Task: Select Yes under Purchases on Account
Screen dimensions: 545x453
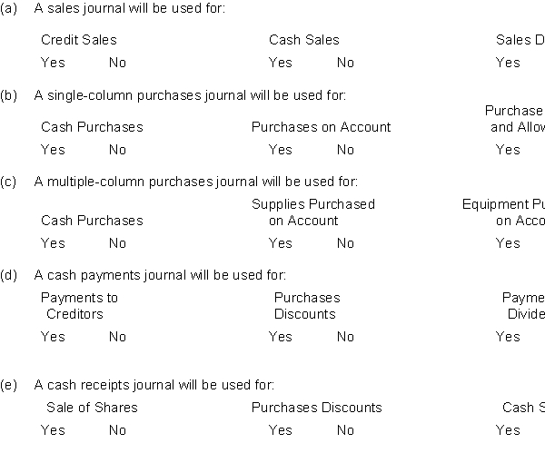Action: point(281,150)
